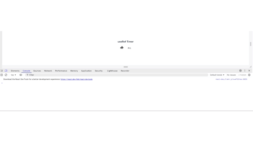Viewport: 253px width, 142px height.
Task: Click the No issues indicator
Action: [x=231, y=75]
